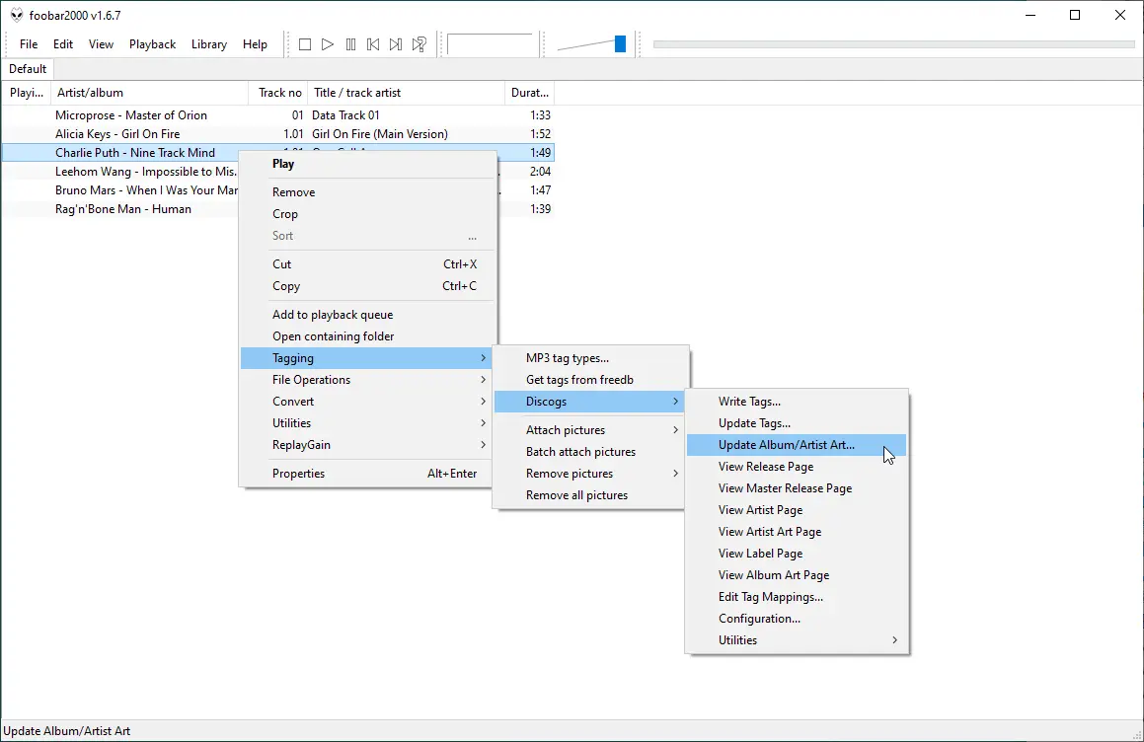Open the Playback menu
Image resolution: width=1144 pixels, height=742 pixels.
click(x=152, y=44)
